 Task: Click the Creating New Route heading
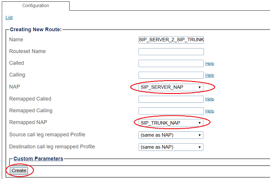tap(35, 29)
